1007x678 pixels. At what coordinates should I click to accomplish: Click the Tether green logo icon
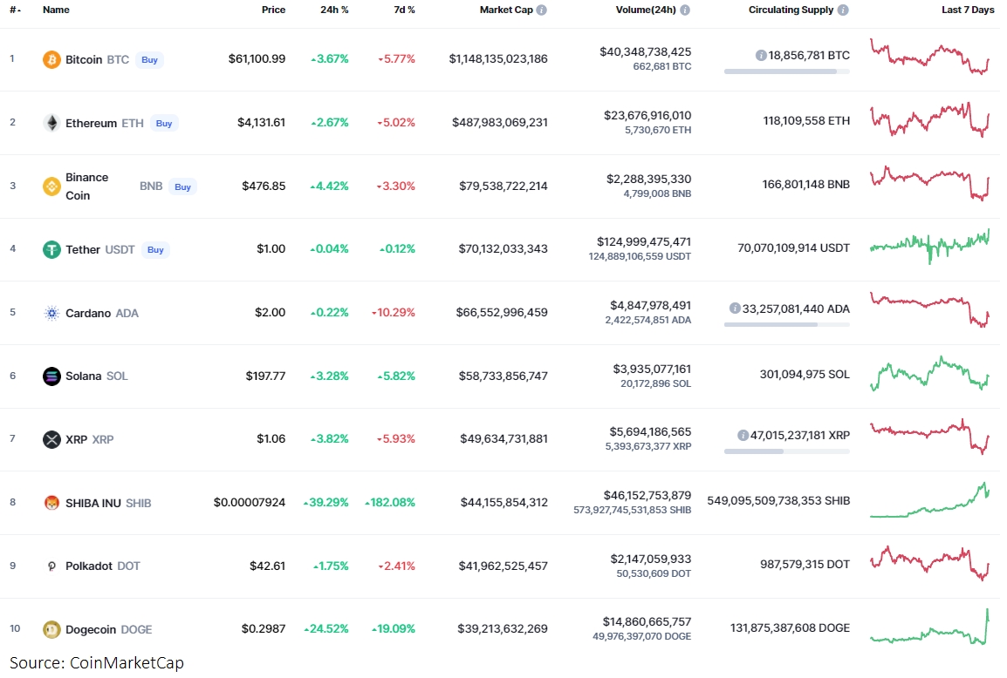(51, 249)
